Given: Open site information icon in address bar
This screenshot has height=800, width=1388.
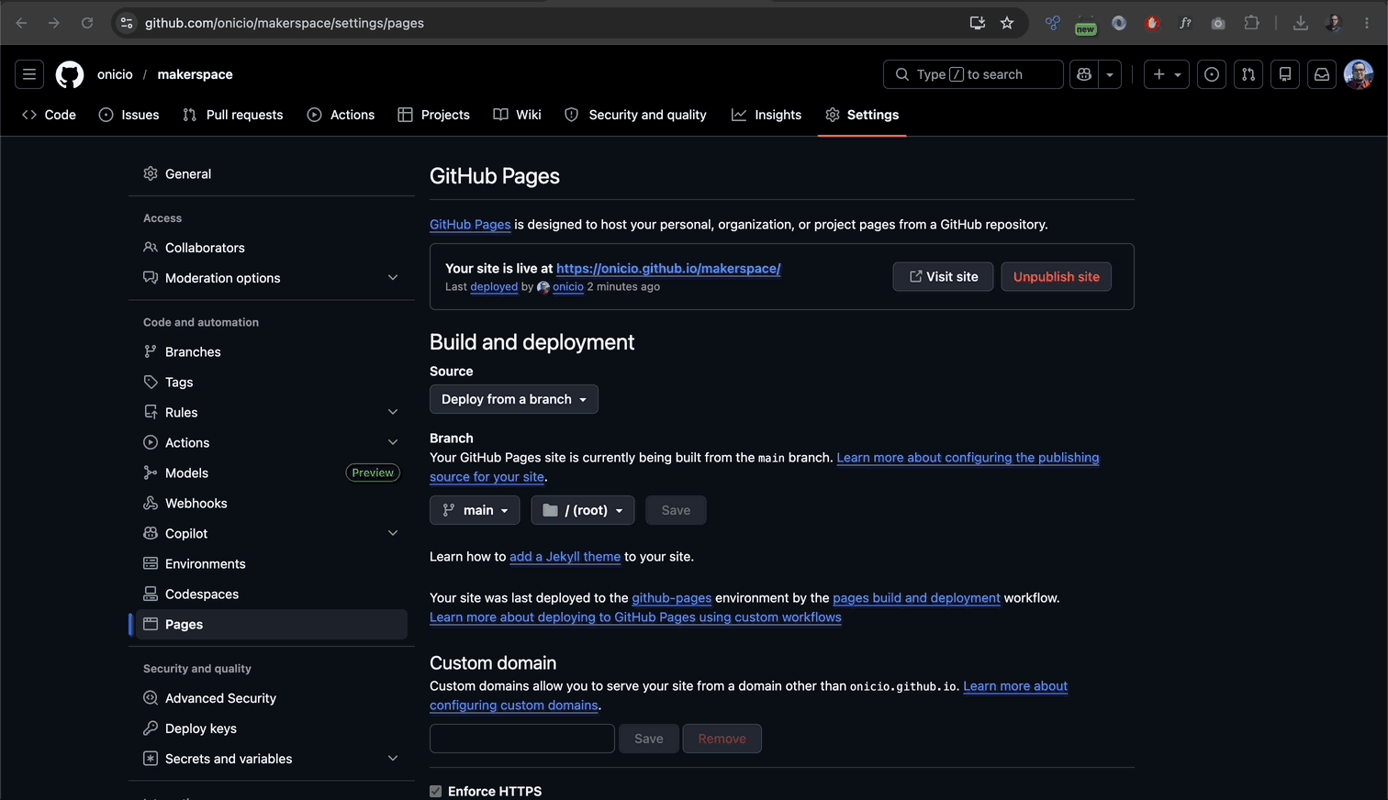Looking at the screenshot, I should coord(128,23).
